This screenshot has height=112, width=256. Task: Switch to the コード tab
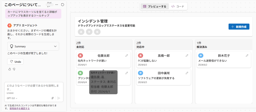pos(178,6)
